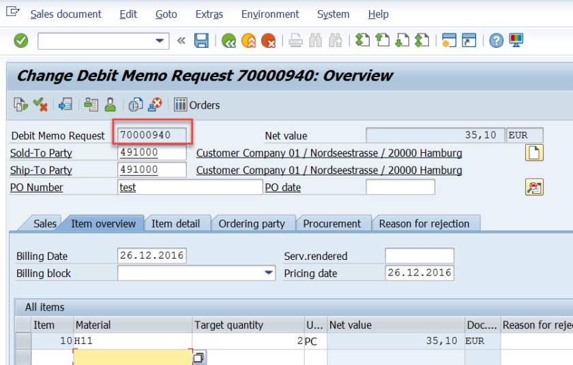Click the Save diskette icon
The width and height of the screenshot is (573, 365).
tap(201, 41)
